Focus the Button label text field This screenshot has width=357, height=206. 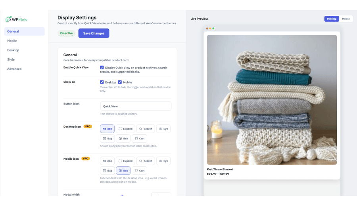(x=136, y=106)
